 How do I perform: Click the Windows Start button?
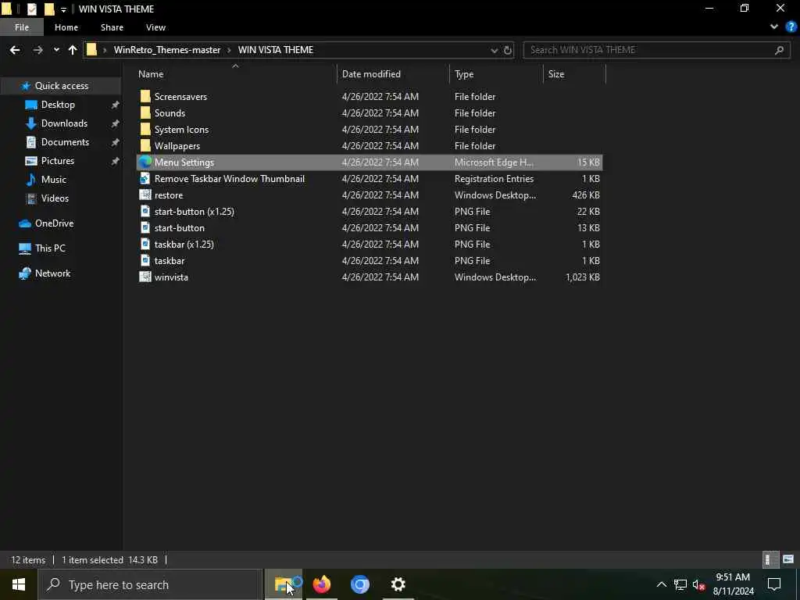pyautogui.click(x=19, y=584)
